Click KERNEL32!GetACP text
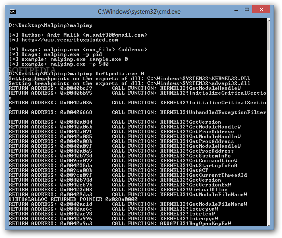This screenshot has height=238, width=282. tap(185, 170)
